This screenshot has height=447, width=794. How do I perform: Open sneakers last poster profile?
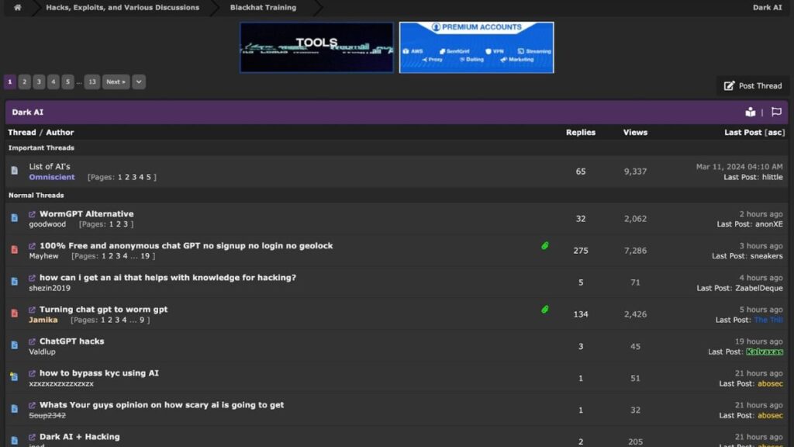(766, 256)
